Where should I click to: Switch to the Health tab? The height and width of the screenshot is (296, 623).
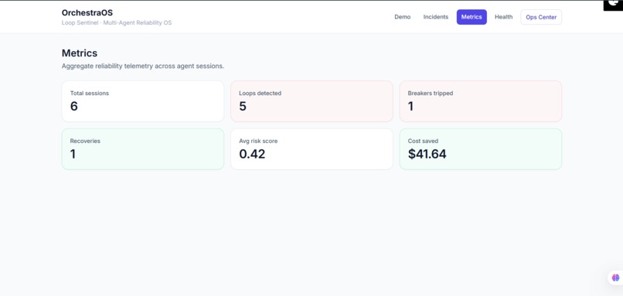(x=503, y=17)
